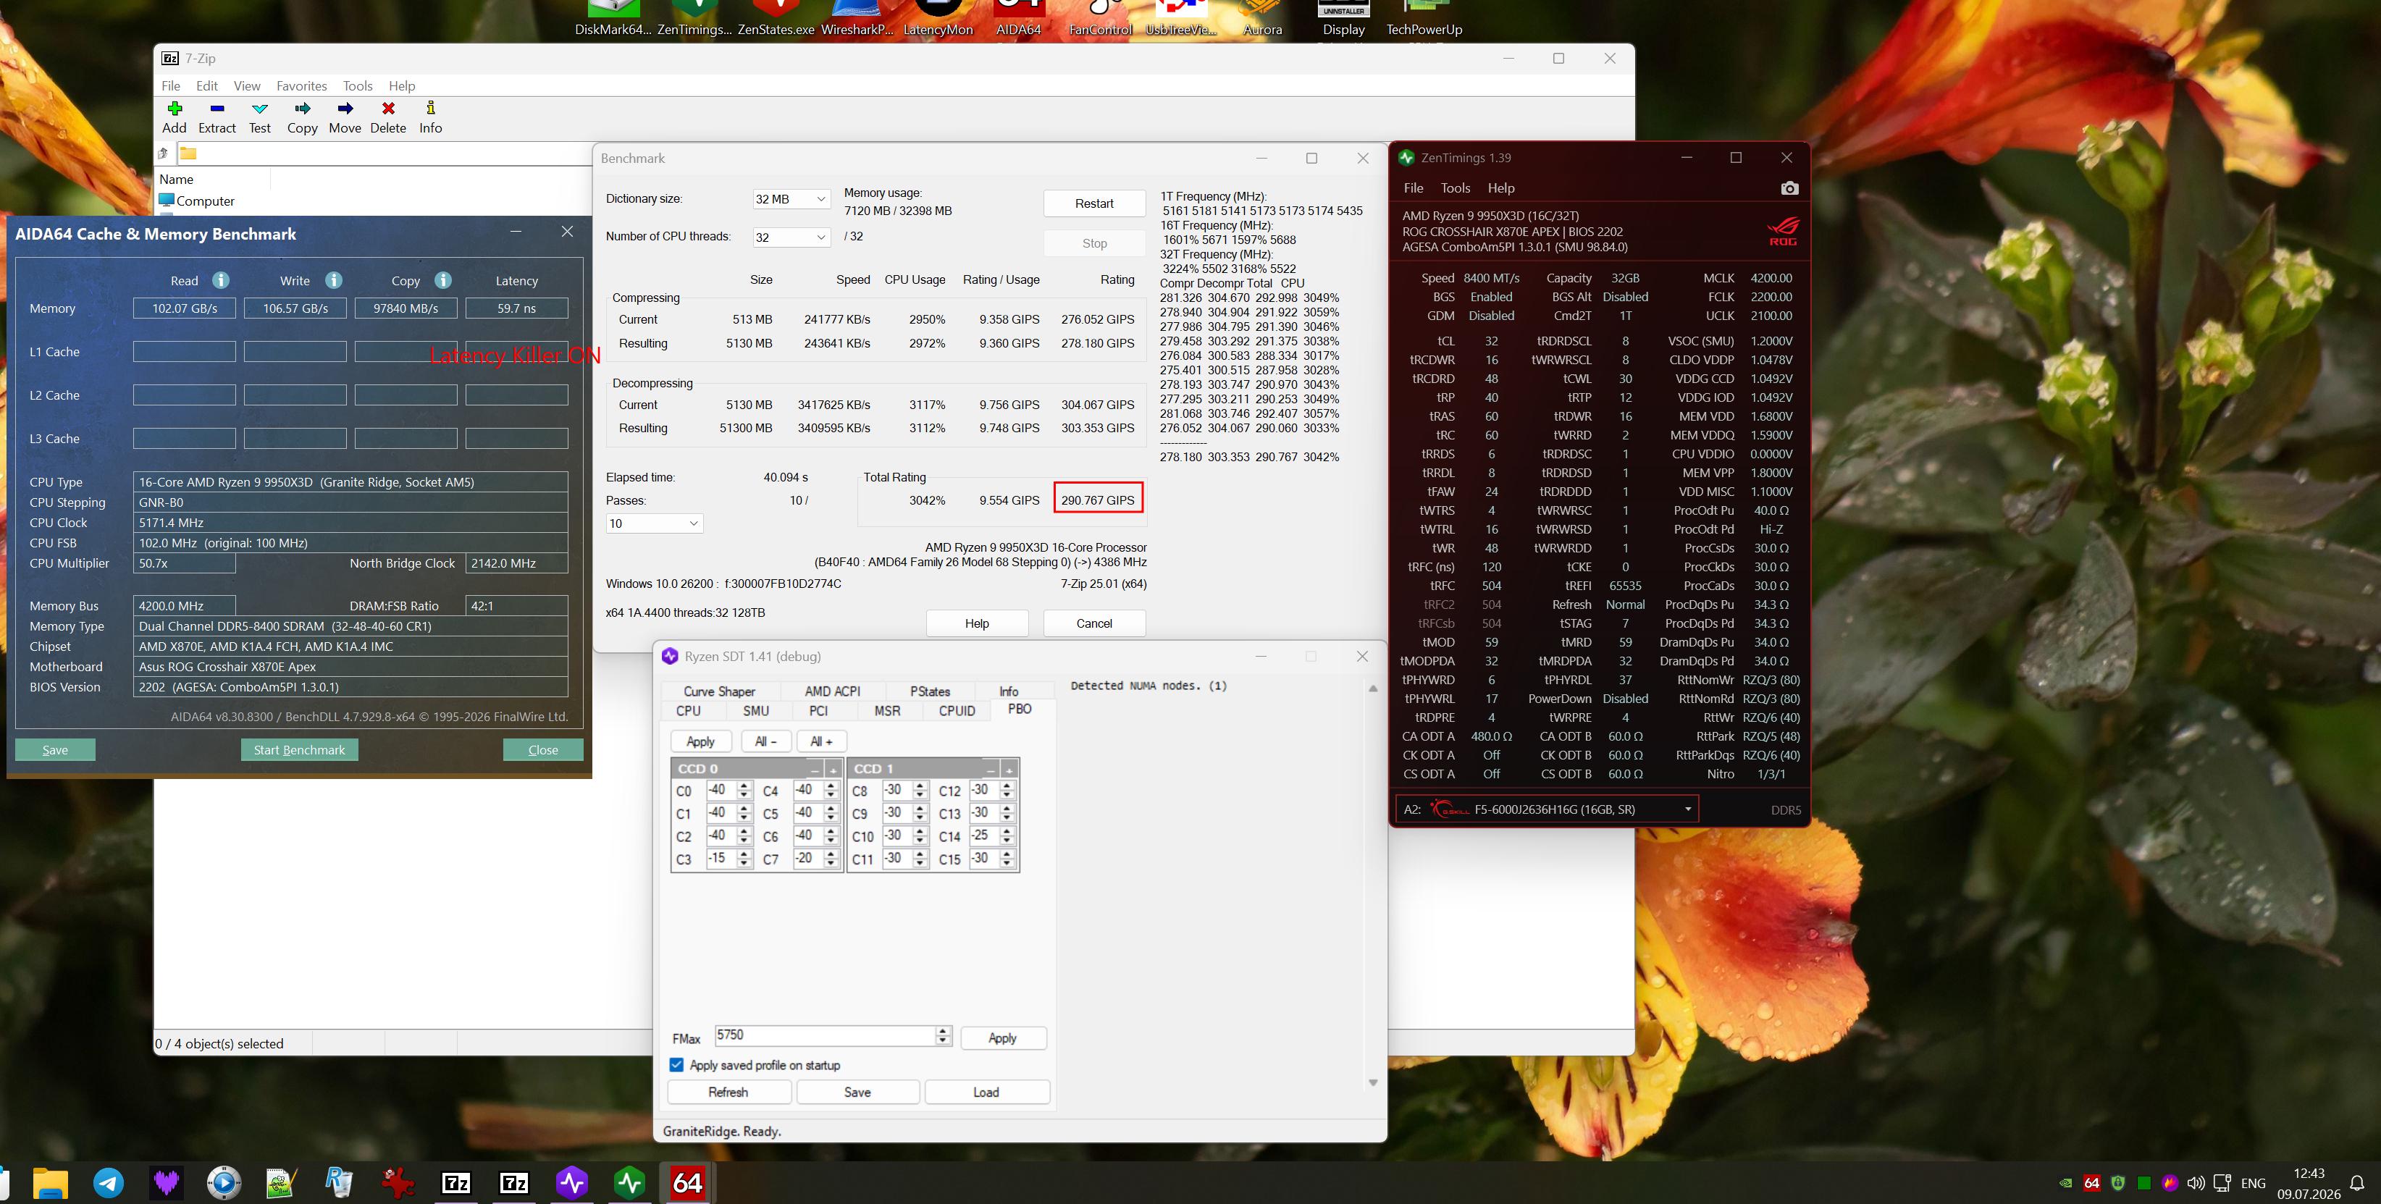
Task: Open the notification bell in system tray
Action: (2358, 1184)
